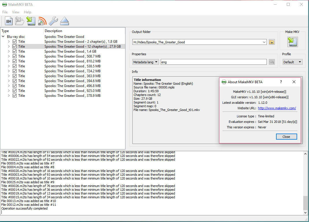Select 'Spooks: The Greater Good , 394.6 MB' row
Image resolution: width=309 pixels, height=222 pixels.
[73, 81]
